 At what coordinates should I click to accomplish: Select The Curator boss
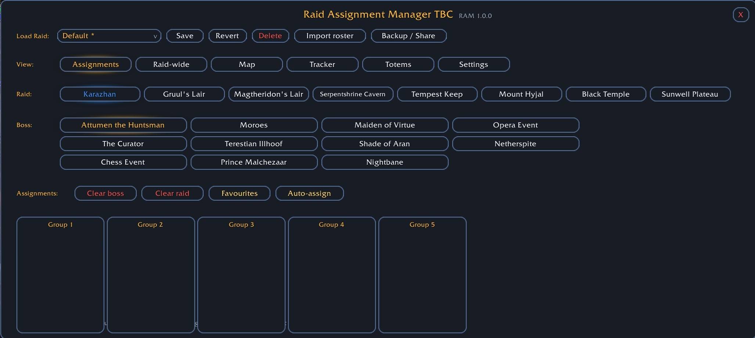[123, 144]
